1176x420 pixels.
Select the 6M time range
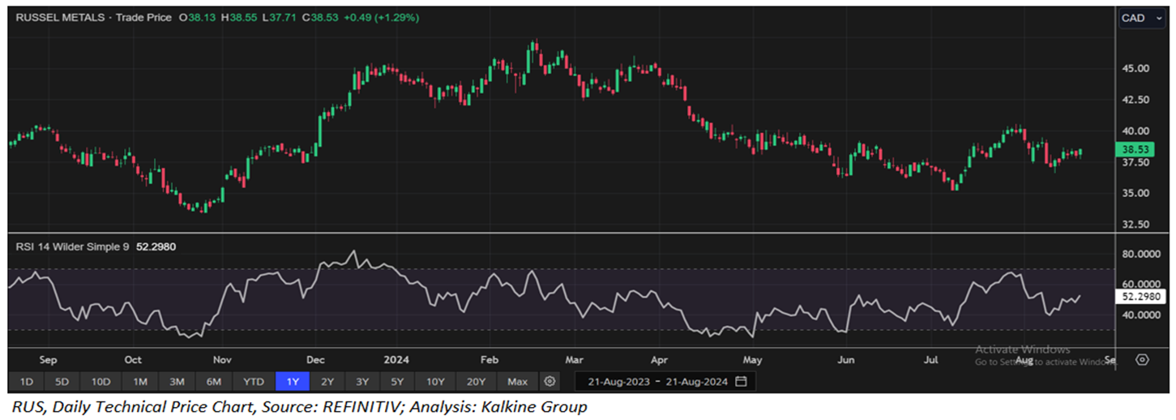(x=215, y=381)
